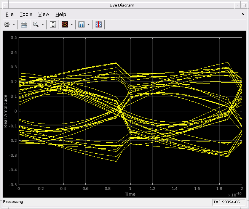Viewport: 249px width, 209px height.
Task: Open the Tools menu
Action: pyautogui.click(x=26, y=14)
